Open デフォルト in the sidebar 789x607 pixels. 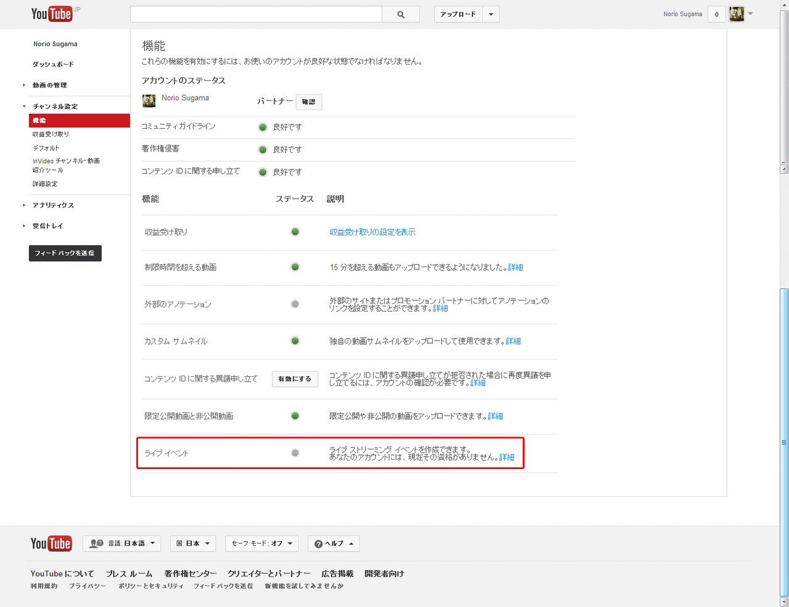coord(46,148)
